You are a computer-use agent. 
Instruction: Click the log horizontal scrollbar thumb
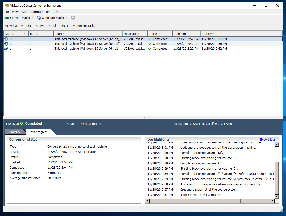pyautogui.click(x=195, y=201)
